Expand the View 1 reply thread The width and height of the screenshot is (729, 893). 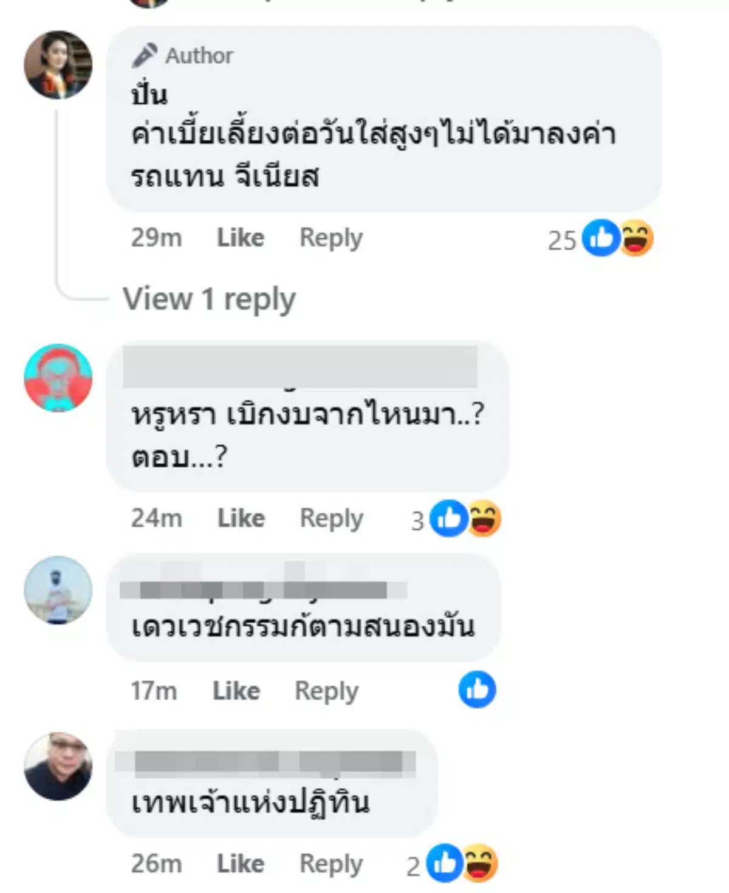(210, 299)
